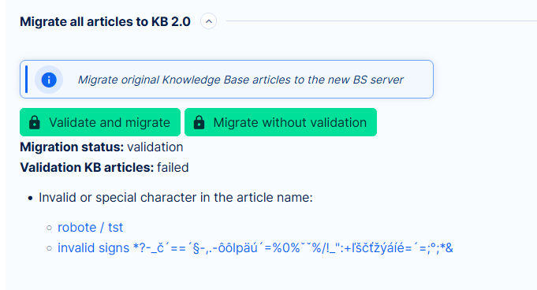537x290 pixels.
Task: Click the Migration status label
Action: 72,147
